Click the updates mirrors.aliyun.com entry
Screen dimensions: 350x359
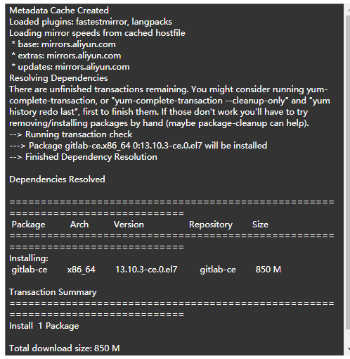70,67
